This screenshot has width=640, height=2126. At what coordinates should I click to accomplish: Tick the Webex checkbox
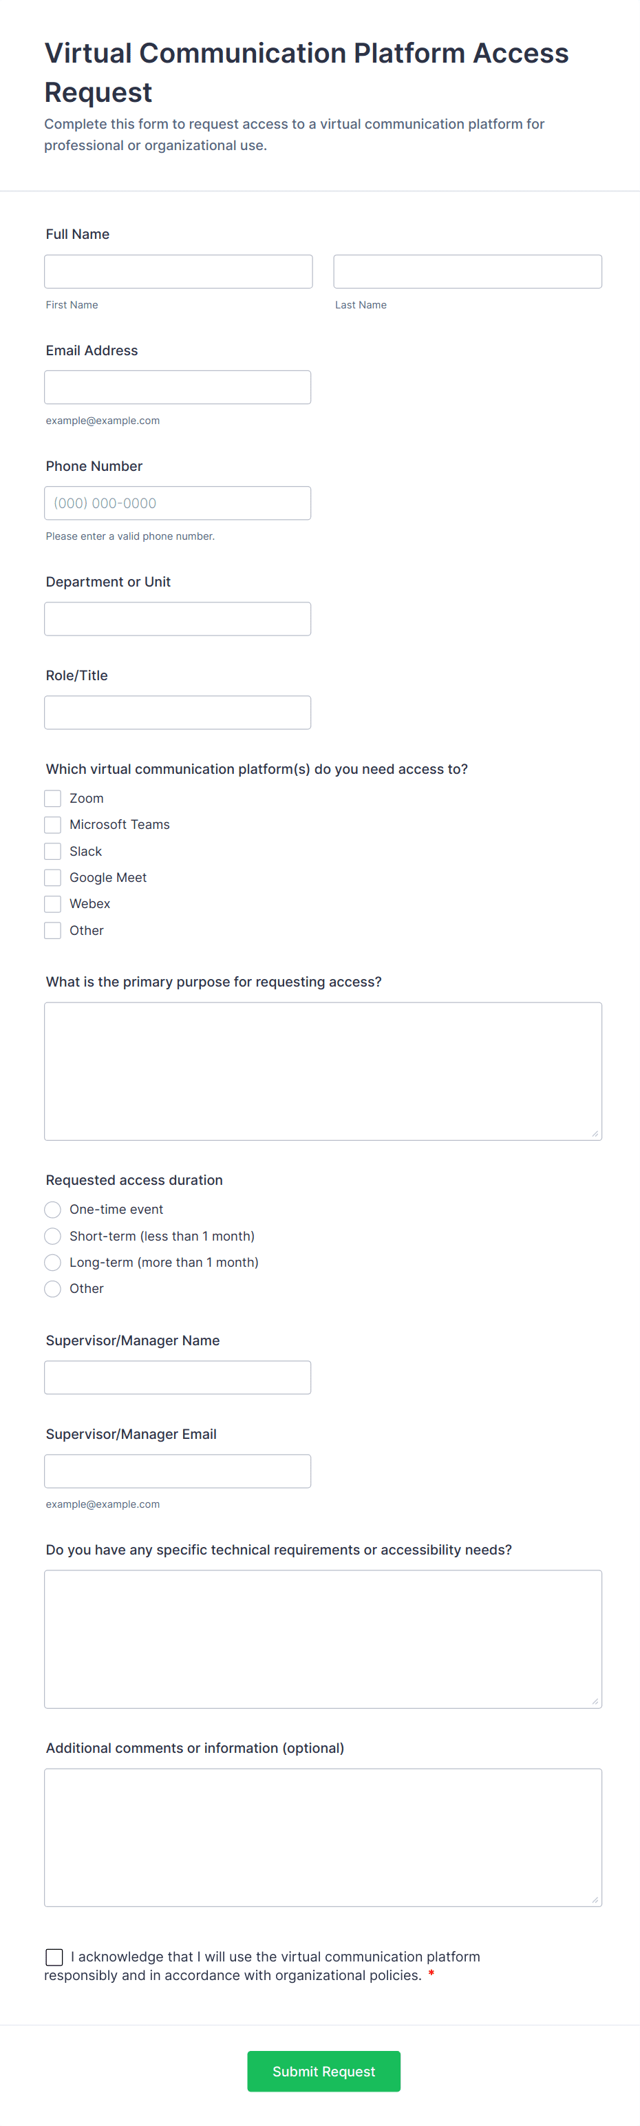click(53, 904)
